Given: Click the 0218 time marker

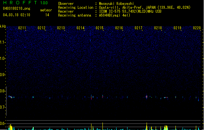Looking at the screenshot, I should [x=158, y=28].
